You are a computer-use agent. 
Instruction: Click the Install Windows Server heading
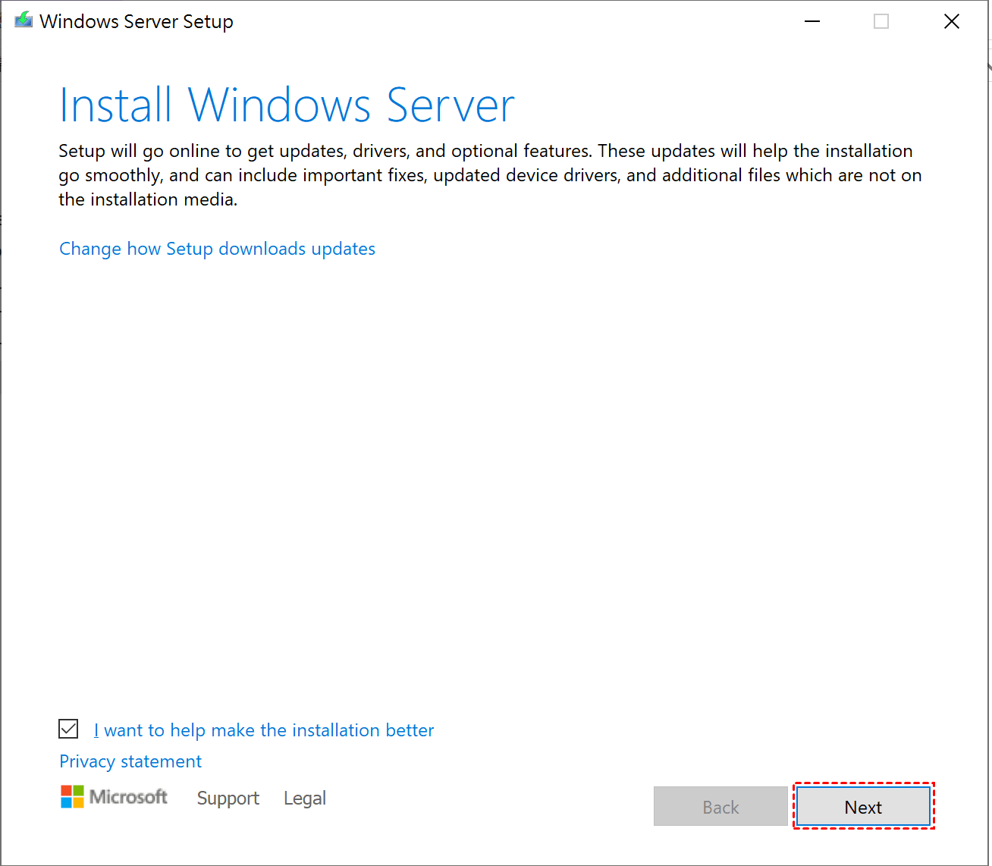(x=287, y=105)
